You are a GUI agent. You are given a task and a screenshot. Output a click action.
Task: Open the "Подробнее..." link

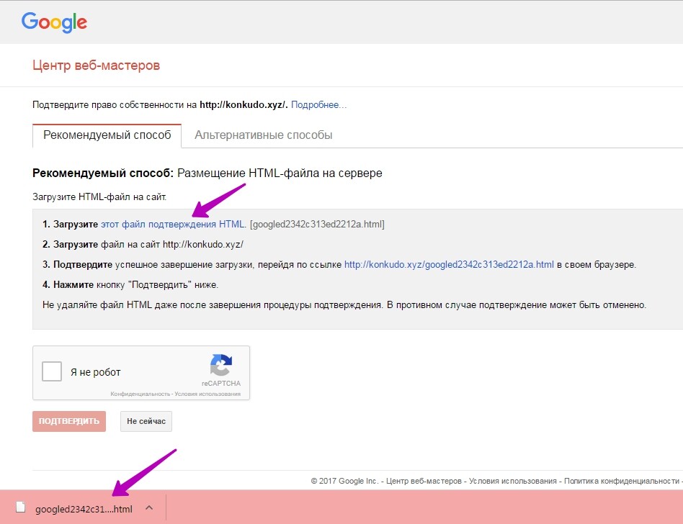[319, 105]
